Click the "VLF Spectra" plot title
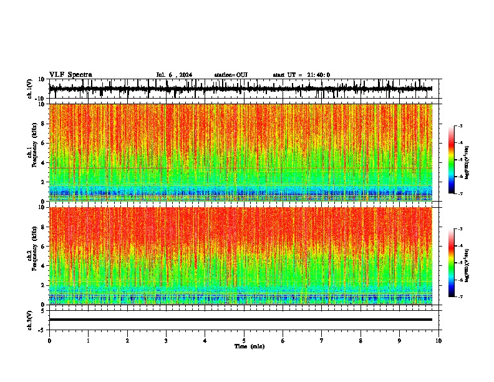Image resolution: width=494 pixels, height=382 pixels. coord(70,75)
